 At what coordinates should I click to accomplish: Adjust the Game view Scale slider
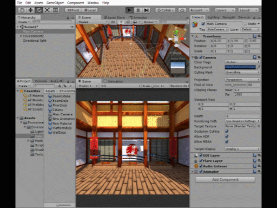155,86
